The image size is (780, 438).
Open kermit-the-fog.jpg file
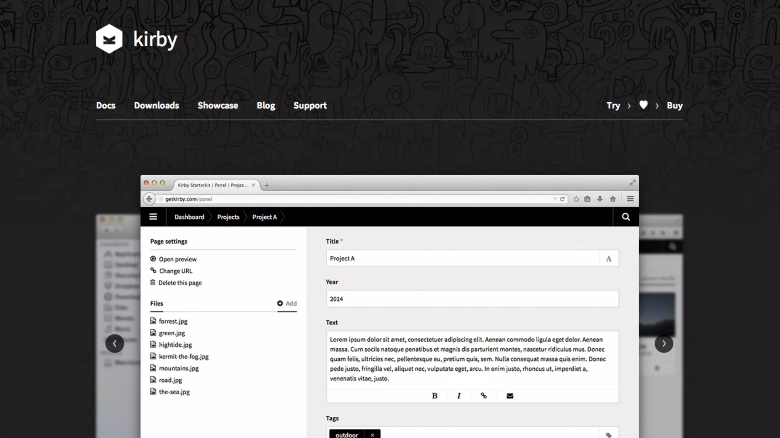coord(184,356)
